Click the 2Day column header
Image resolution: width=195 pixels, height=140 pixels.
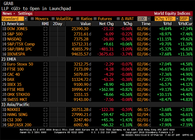pos(57,24)
